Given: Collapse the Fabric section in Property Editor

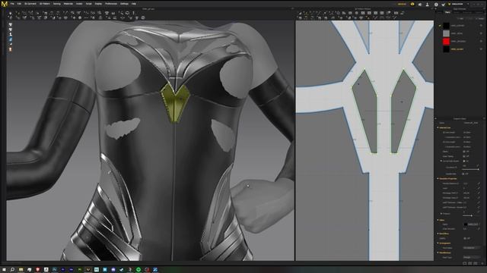Looking at the screenshot, I should [438, 220].
